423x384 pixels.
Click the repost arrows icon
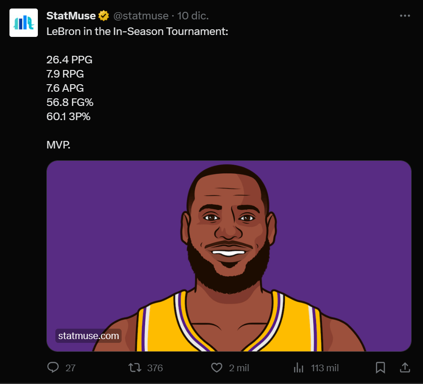tap(134, 367)
